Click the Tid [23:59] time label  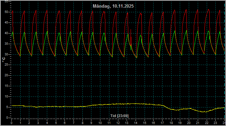[x=119, y=116]
